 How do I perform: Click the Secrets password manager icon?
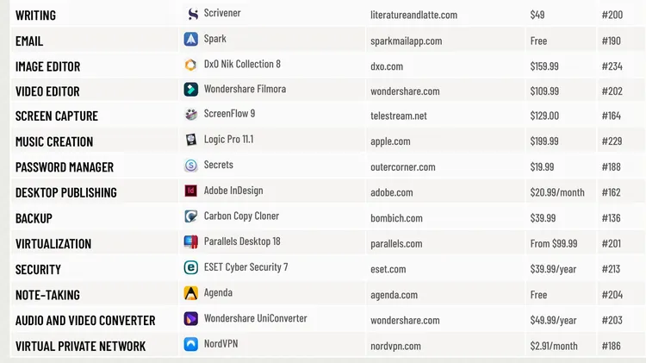point(191,166)
